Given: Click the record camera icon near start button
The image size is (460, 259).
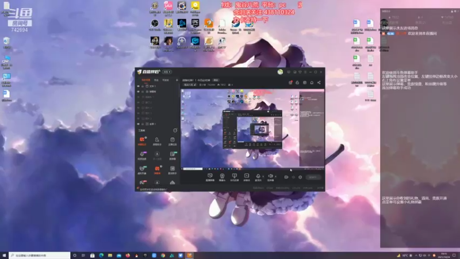Looking at the screenshot, I should 286,177.
